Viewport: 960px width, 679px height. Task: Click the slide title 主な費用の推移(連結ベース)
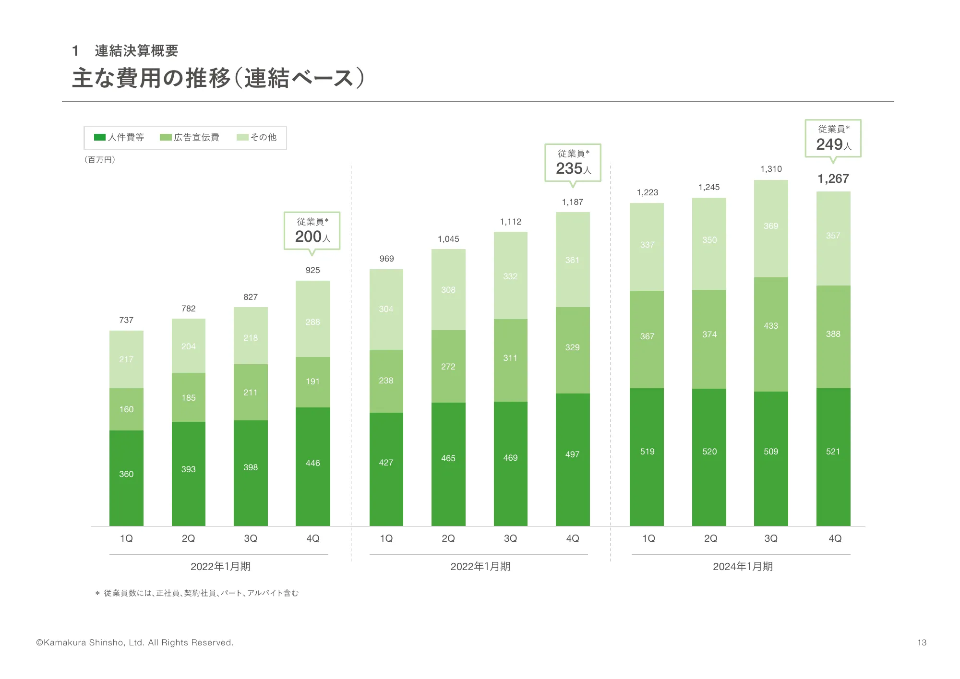point(218,78)
